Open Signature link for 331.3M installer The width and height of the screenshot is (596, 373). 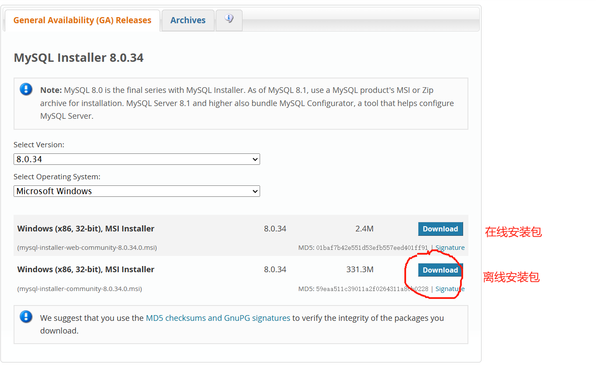point(450,289)
